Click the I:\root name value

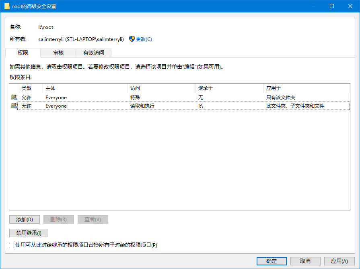tap(46, 27)
